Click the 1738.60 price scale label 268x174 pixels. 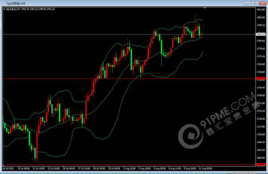click(x=261, y=95)
